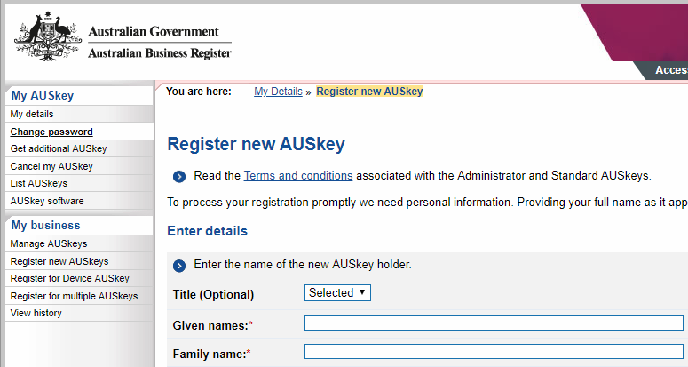Go to My Details breadcrumb link
The width and height of the screenshot is (688, 367).
(x=278, y=92)
